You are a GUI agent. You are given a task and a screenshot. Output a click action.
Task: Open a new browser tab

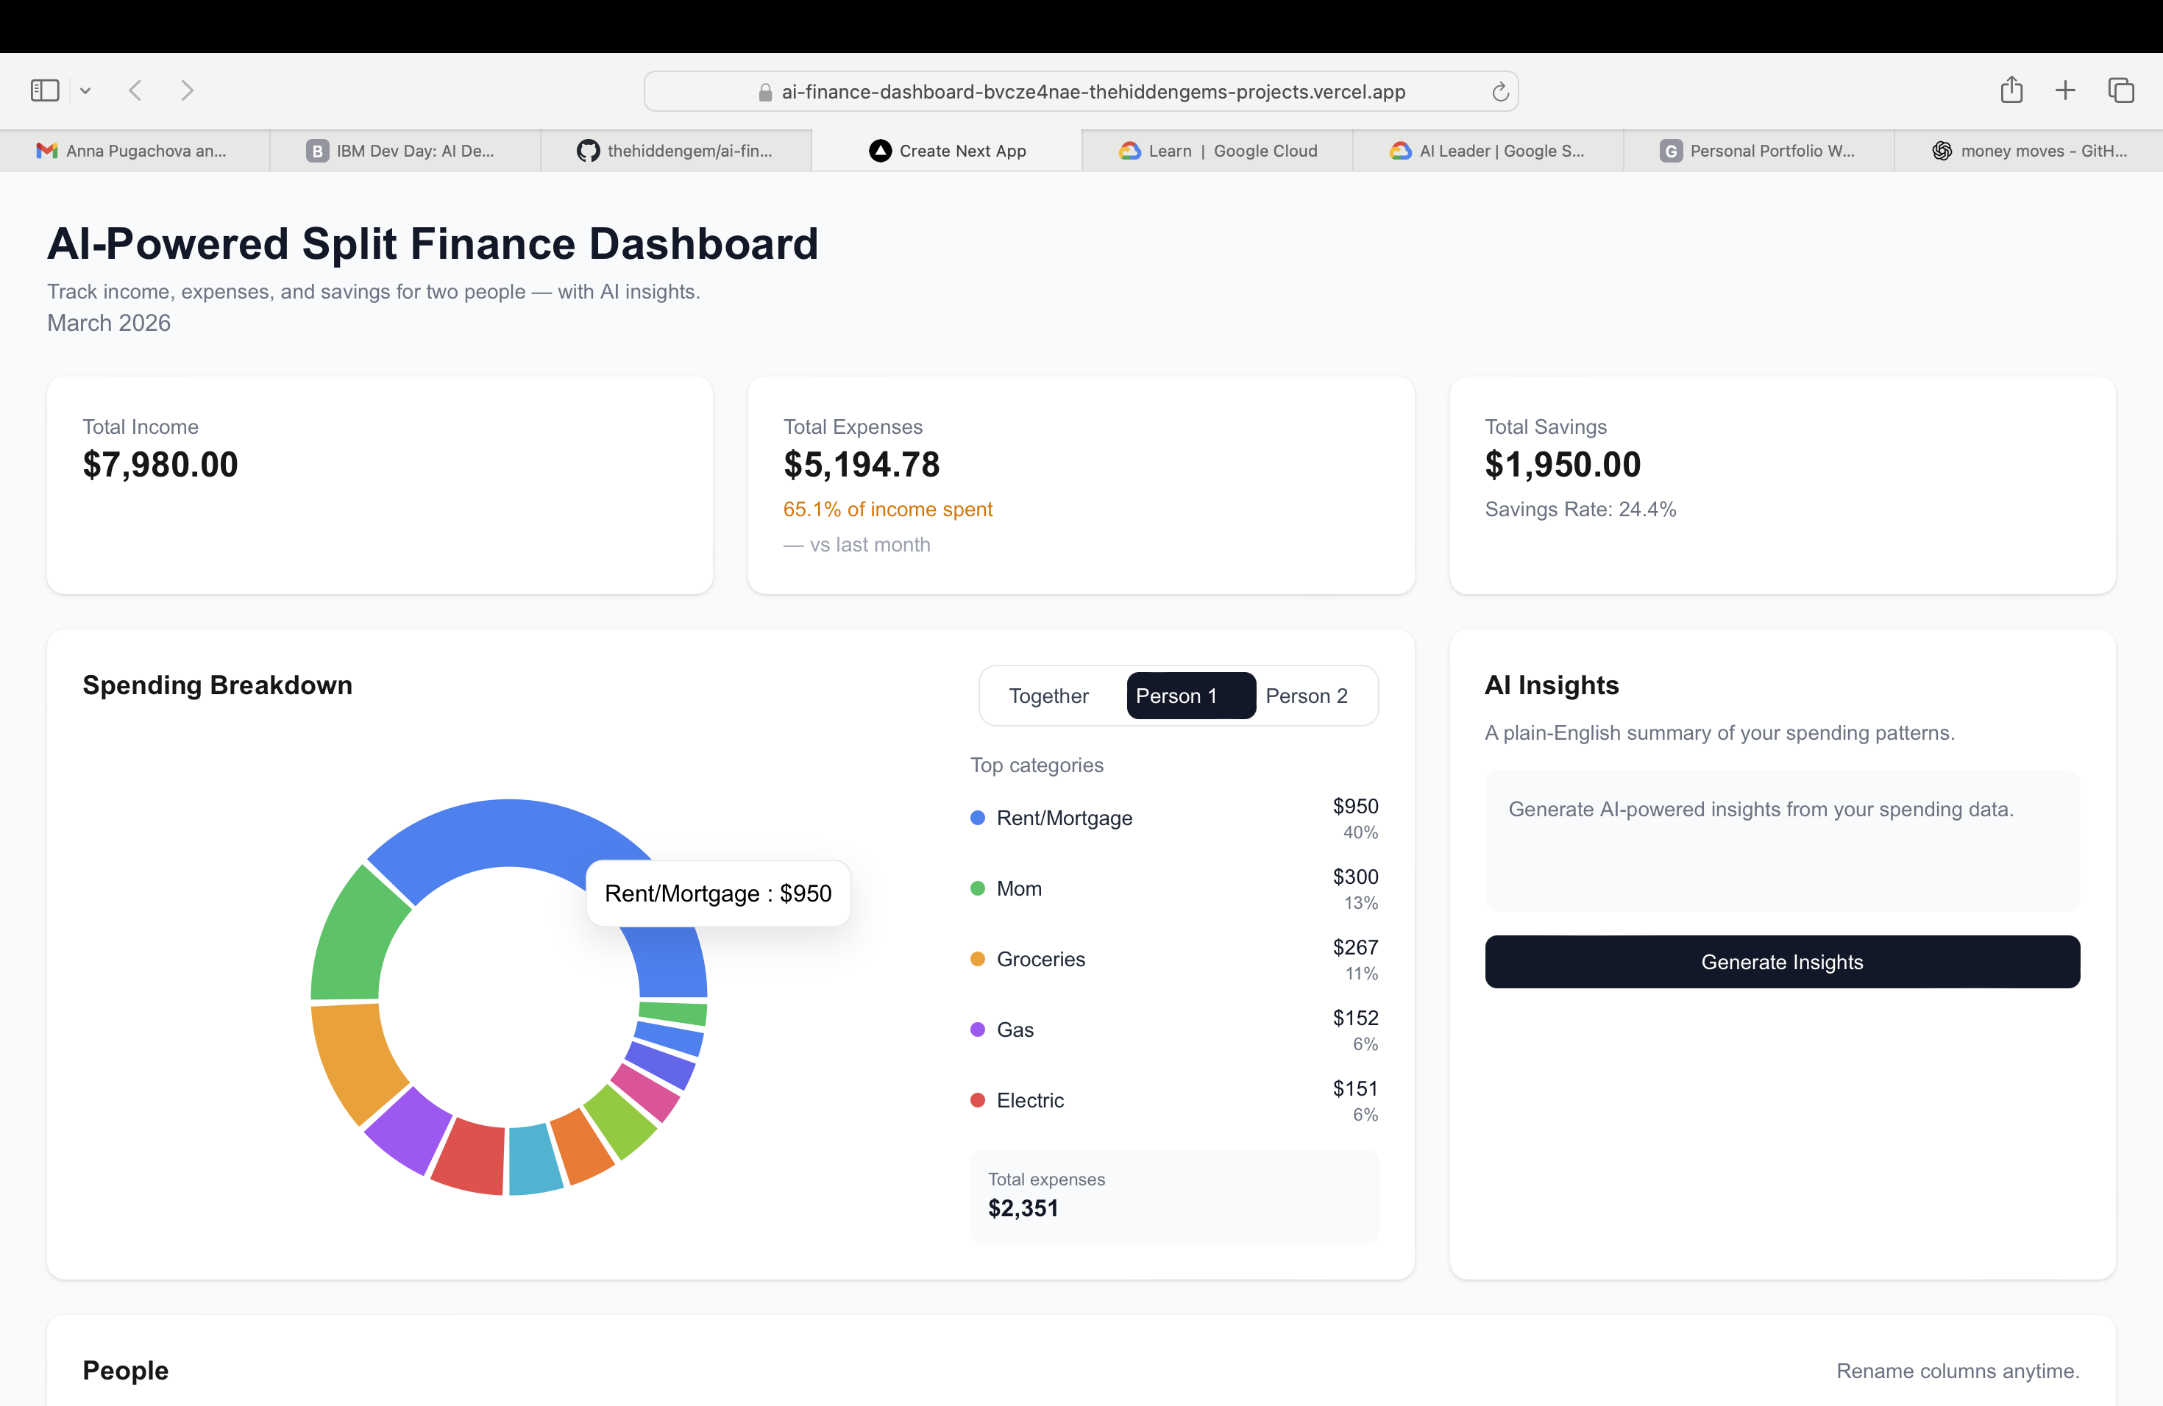point(2065,90)
